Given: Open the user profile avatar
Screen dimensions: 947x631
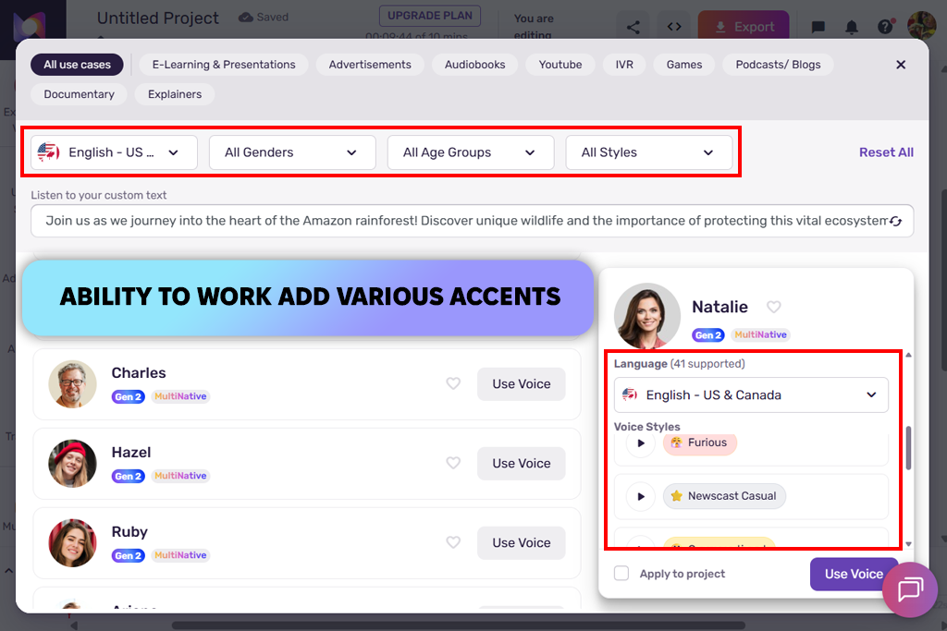Looking at the screenshot, I should click(922, 26).
